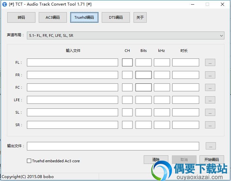The image size is (231, 181).
Task: Click the TCT app icon in title bar
Action: coord(5,4)
